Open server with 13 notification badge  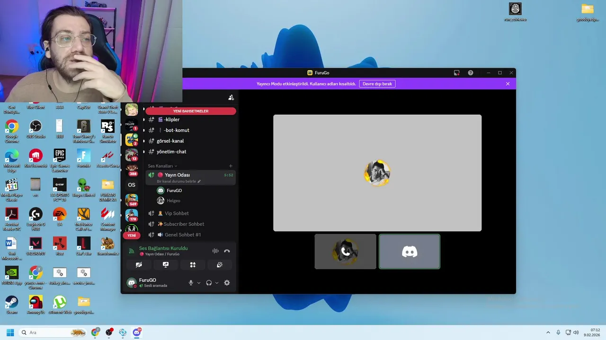point(132,155)
